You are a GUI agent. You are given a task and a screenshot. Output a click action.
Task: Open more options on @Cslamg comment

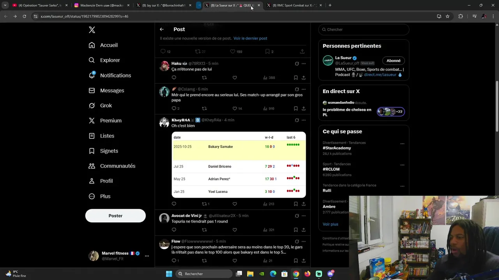303,89
